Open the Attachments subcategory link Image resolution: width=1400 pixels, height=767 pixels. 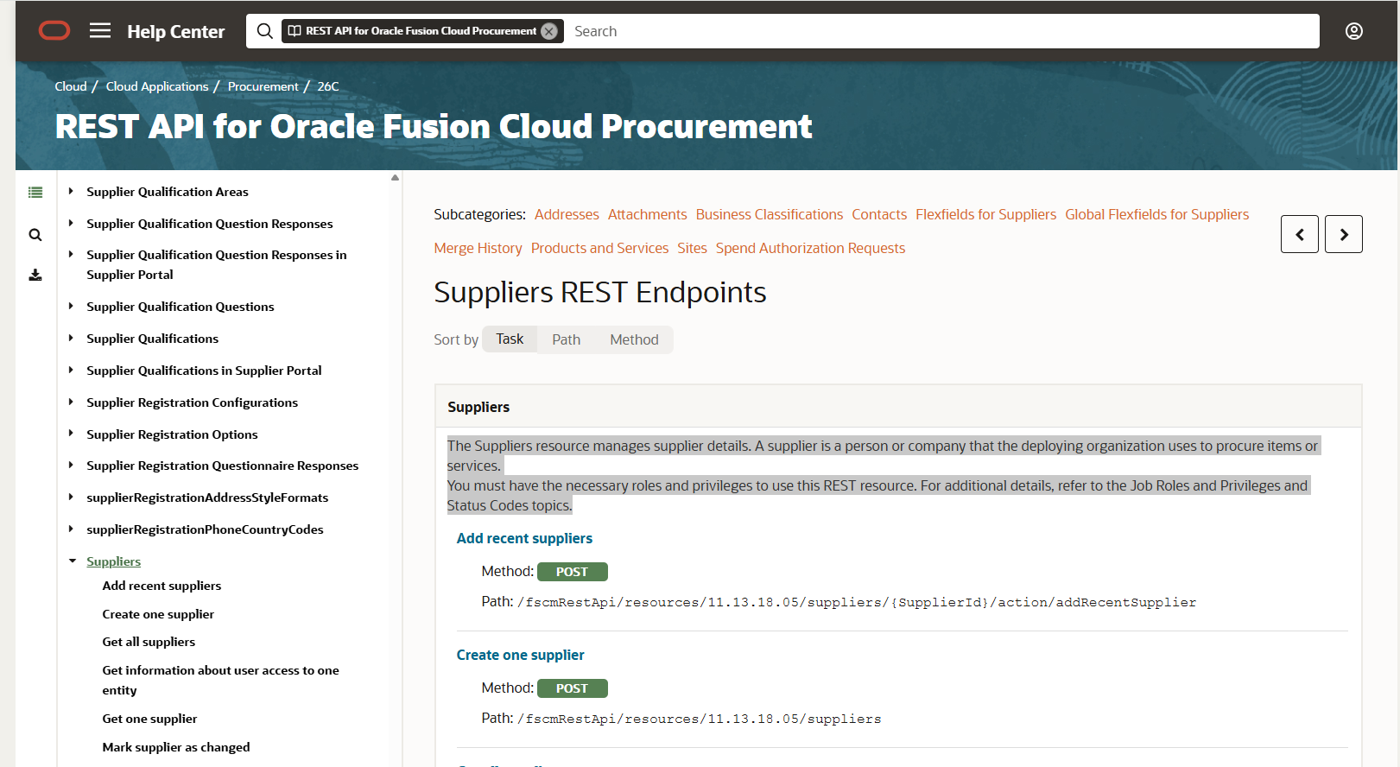(x=648, y=214)
